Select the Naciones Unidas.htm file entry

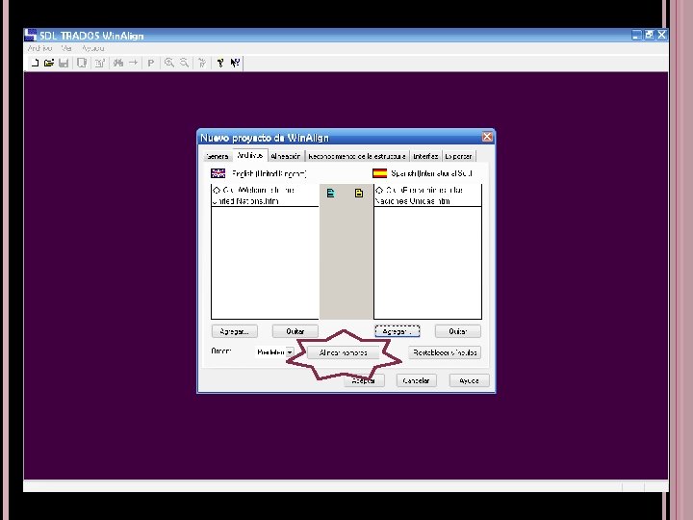(x=427, y=195)
